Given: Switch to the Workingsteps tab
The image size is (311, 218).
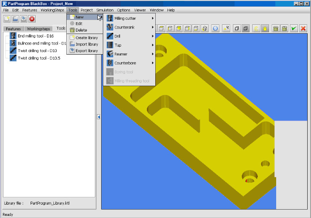Looking at the screenshot, I should point(39,29).
